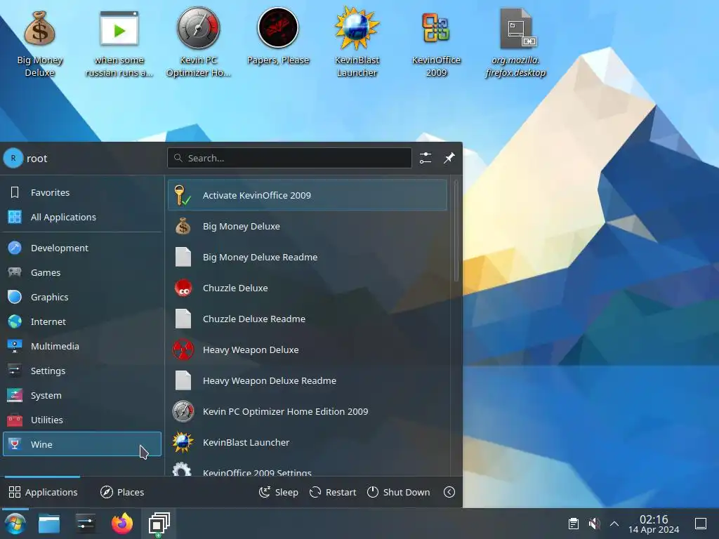Launch Firefox from the taskbar
The width and height of the screenshot is (719, 539).
click(122, 524)
